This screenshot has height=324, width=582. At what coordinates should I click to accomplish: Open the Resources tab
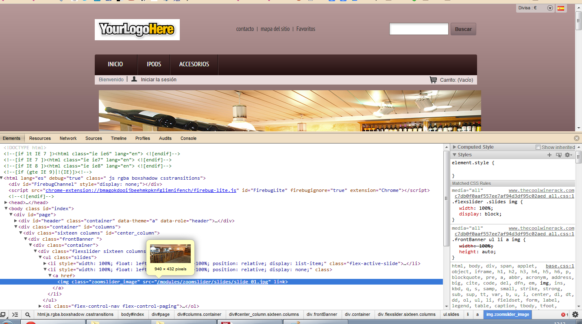(40, 138)
